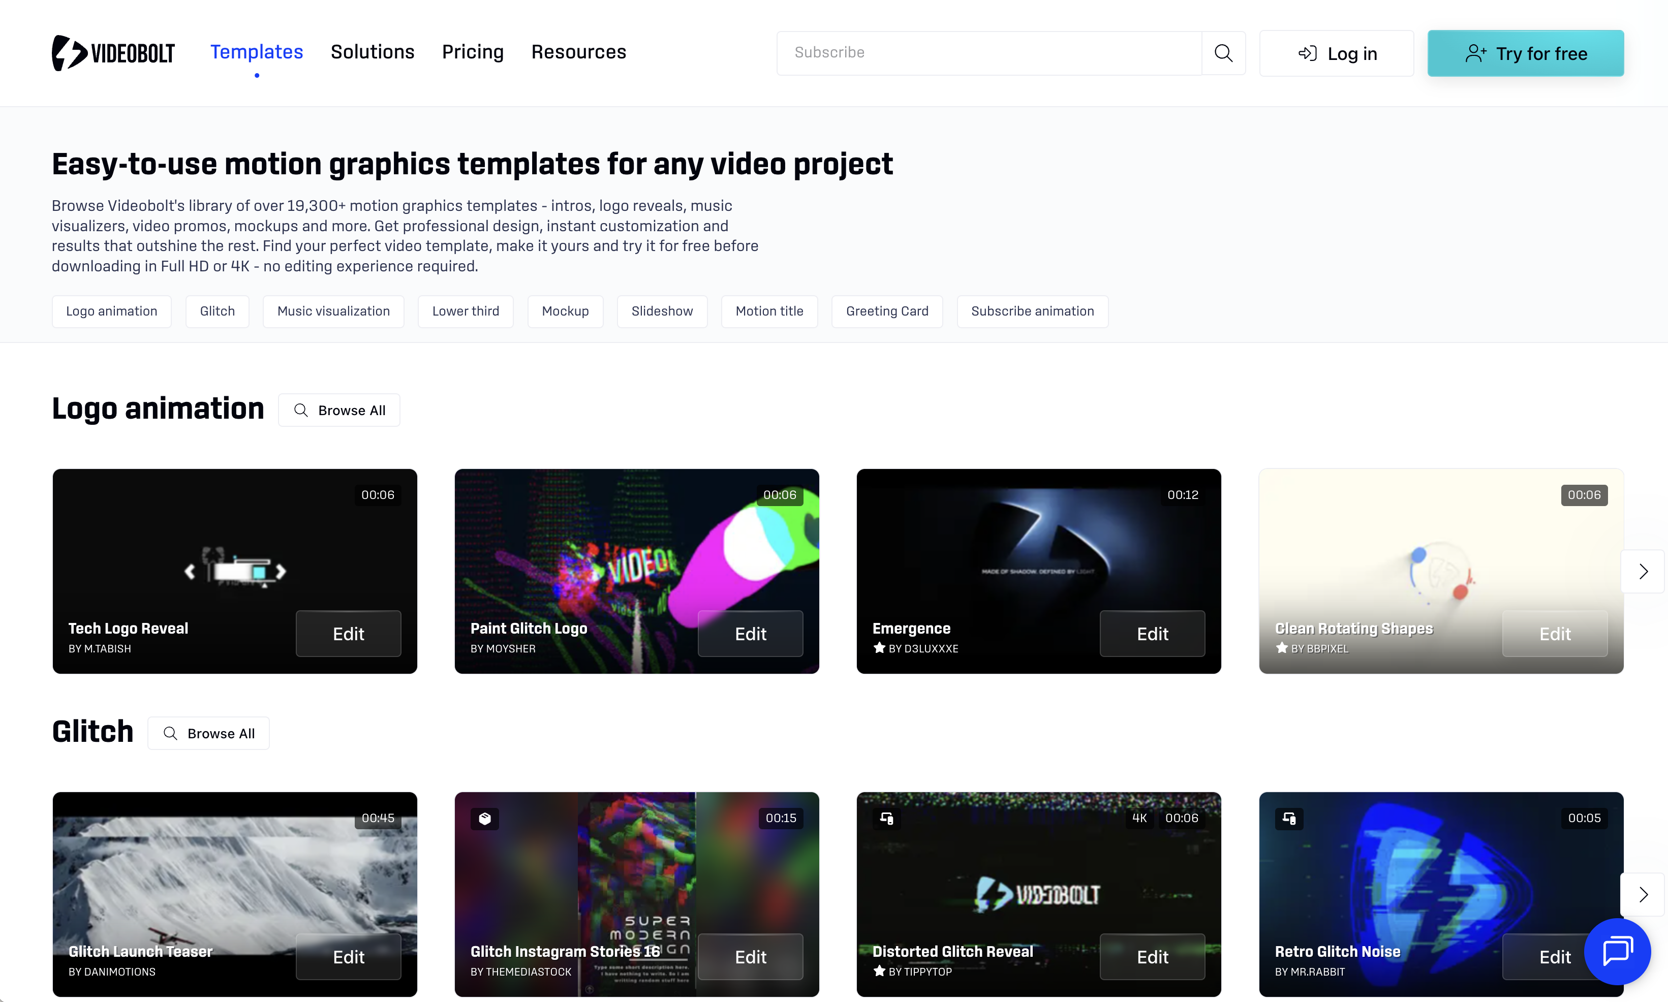Click the device icon on Distorted Glitch Reveal

pyautogui.click(x=887, y=819)
